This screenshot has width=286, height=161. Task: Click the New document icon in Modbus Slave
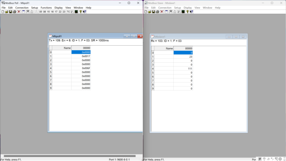146,12
